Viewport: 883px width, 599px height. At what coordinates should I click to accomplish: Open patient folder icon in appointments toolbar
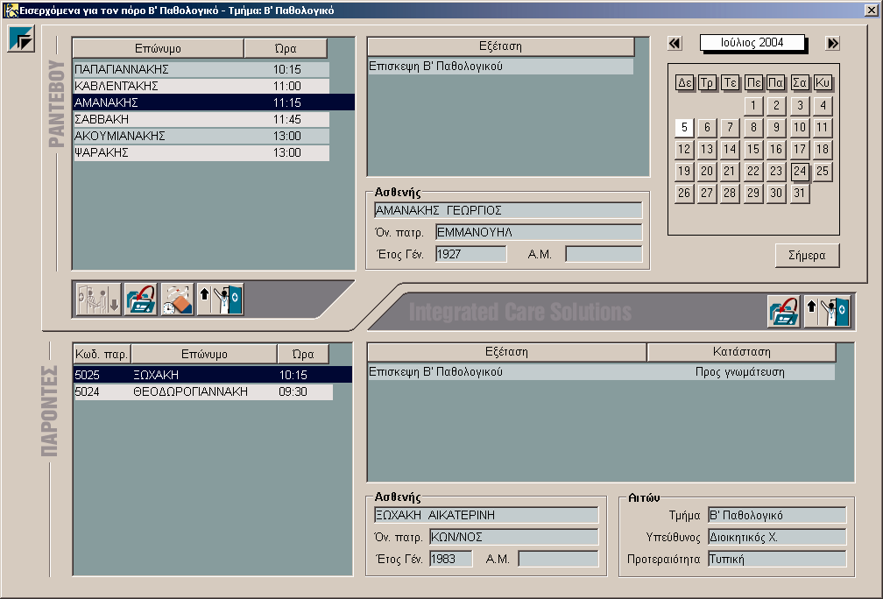(140, 299)
